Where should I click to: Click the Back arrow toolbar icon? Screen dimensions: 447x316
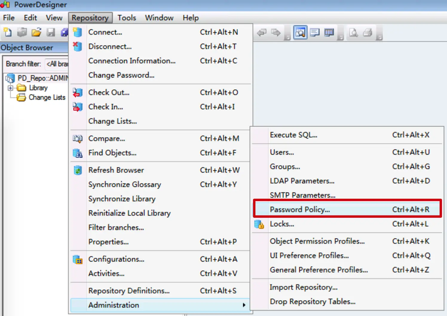[x=262, y=32]
